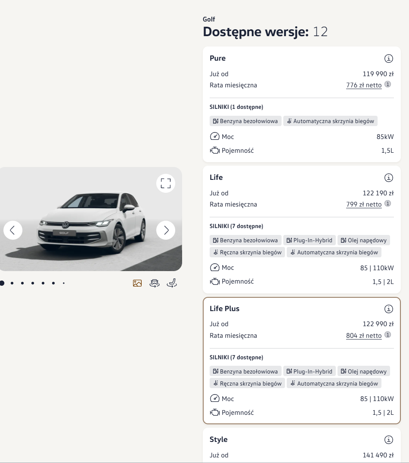
Task: Click the 141 490 zł price
Action: point(378,455)
